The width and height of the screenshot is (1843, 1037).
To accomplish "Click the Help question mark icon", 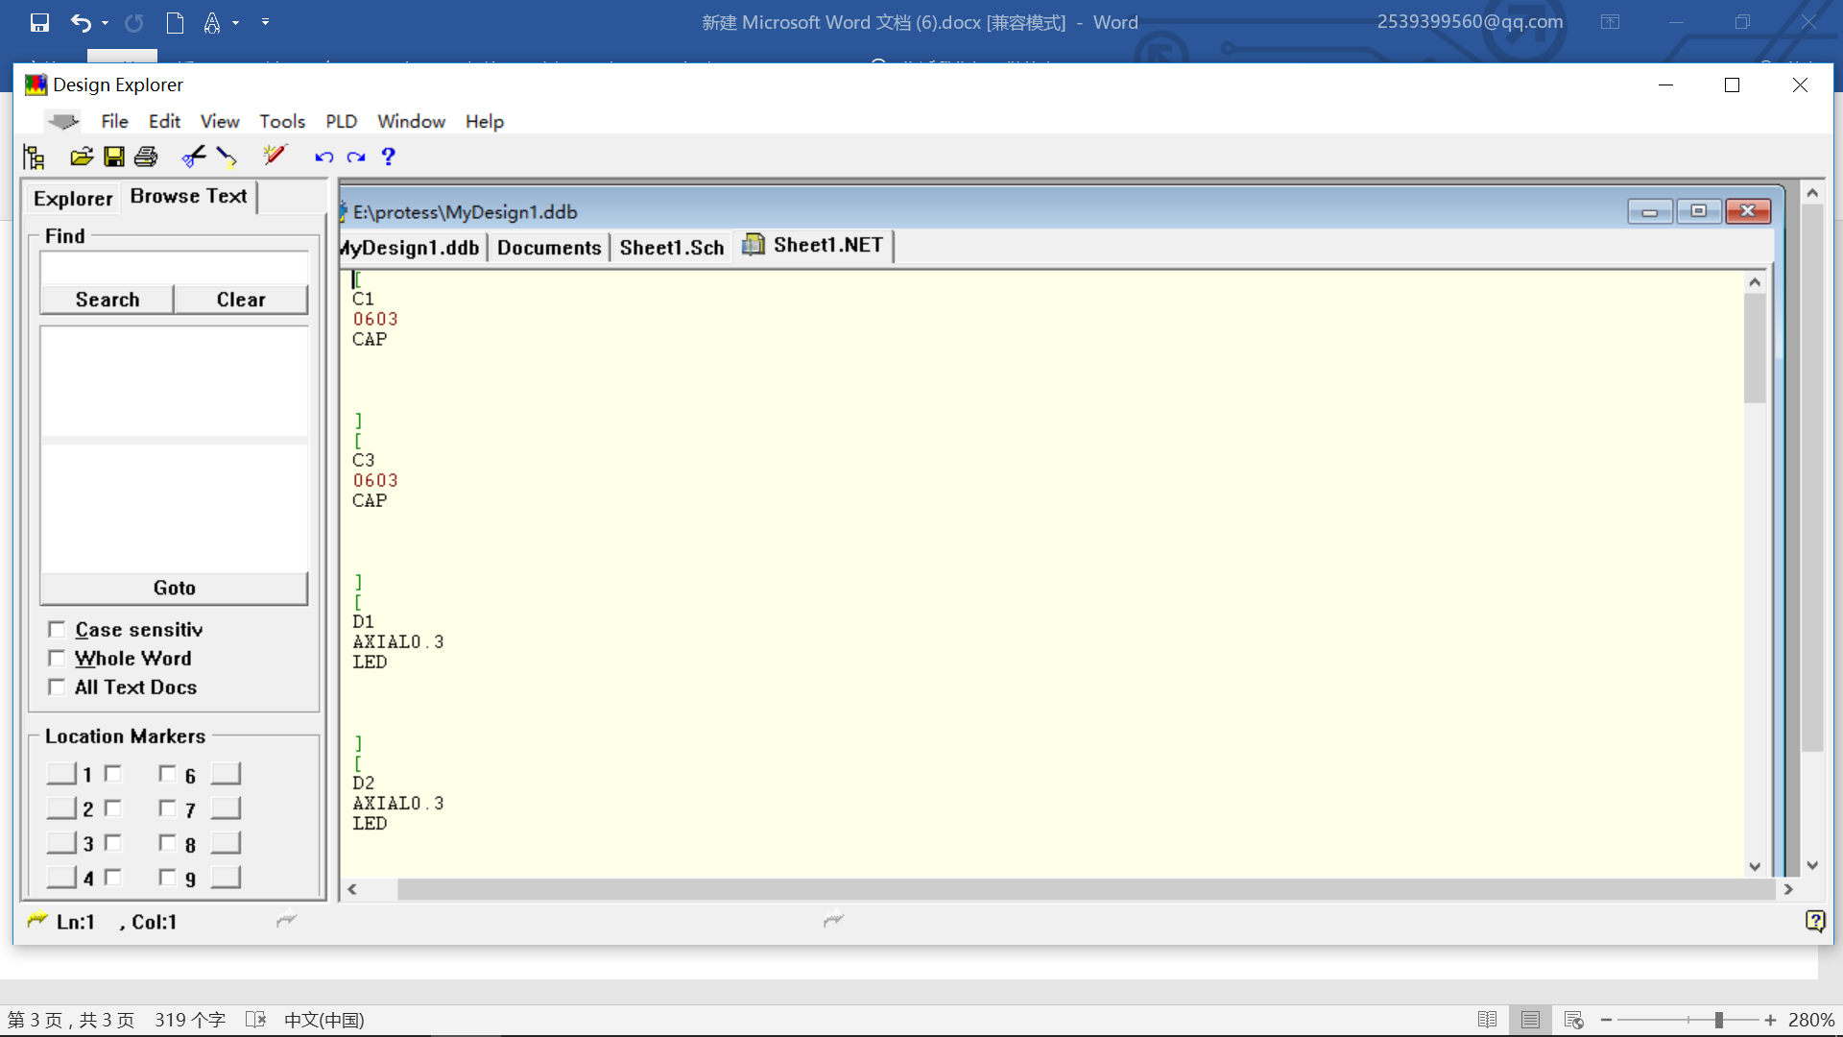I will (389, 156).
